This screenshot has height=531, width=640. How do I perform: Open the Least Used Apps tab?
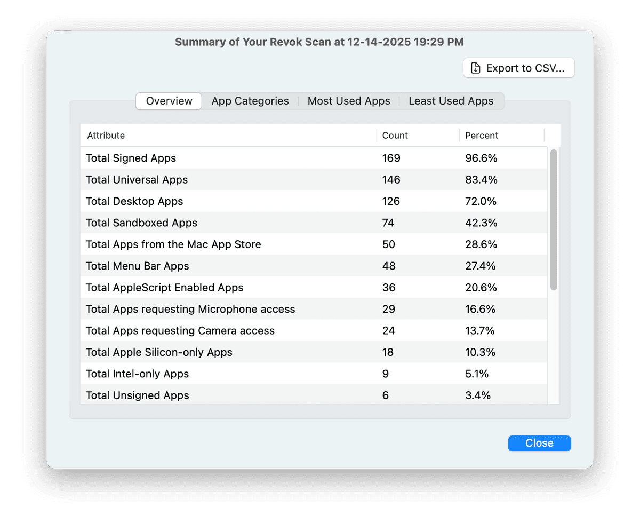pos(451,101)
